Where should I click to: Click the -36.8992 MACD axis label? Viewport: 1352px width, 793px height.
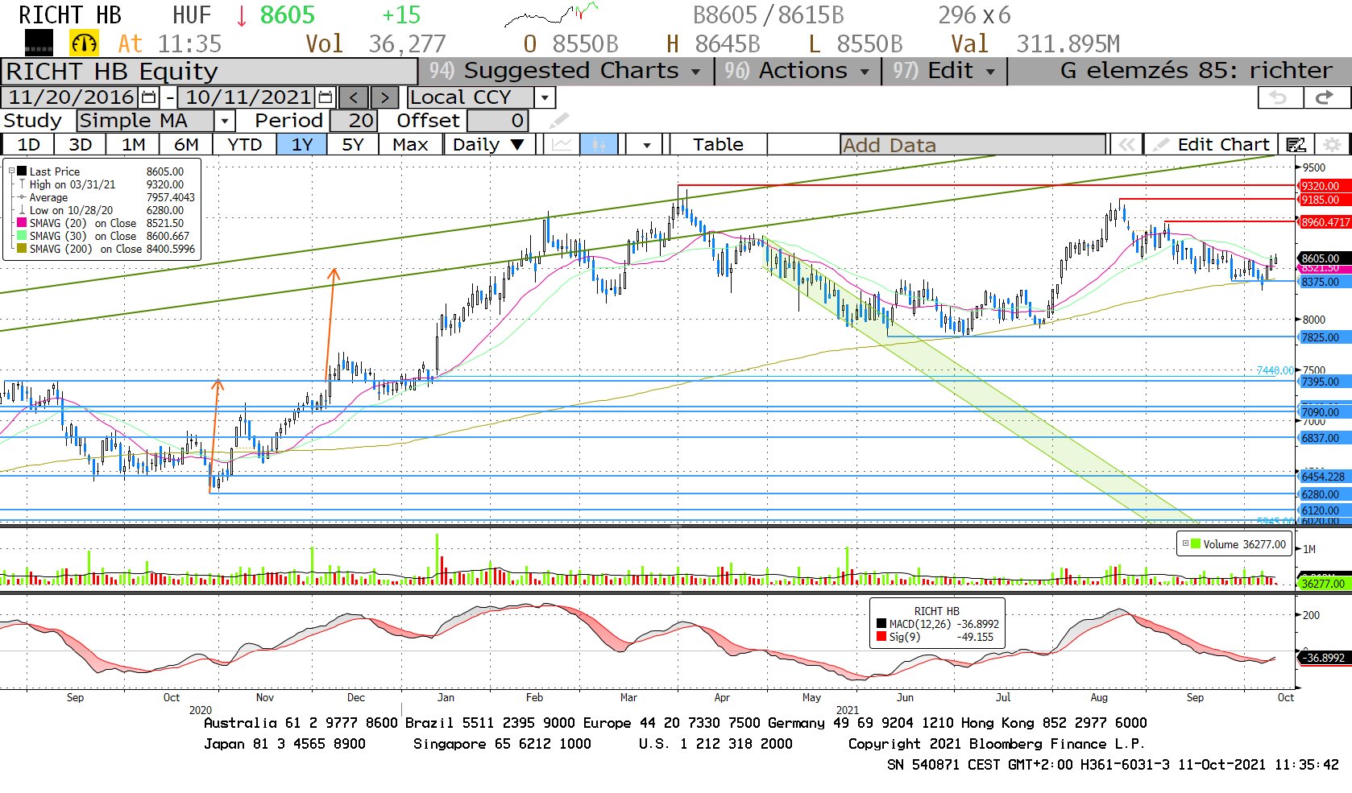tap(1324, 658)
